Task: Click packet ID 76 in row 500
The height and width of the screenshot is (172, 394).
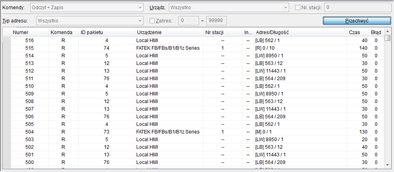Action: pyautogui.click(x=106, y=162)
